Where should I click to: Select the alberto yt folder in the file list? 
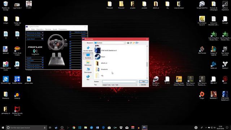coord(101,63)
